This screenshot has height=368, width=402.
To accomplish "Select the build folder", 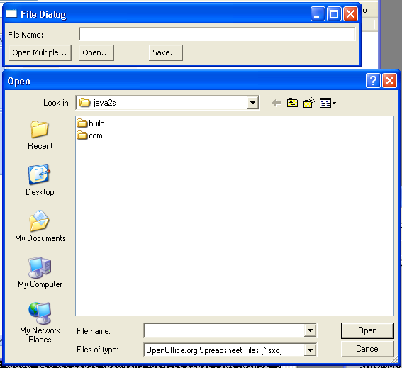I will coord(91,123).
